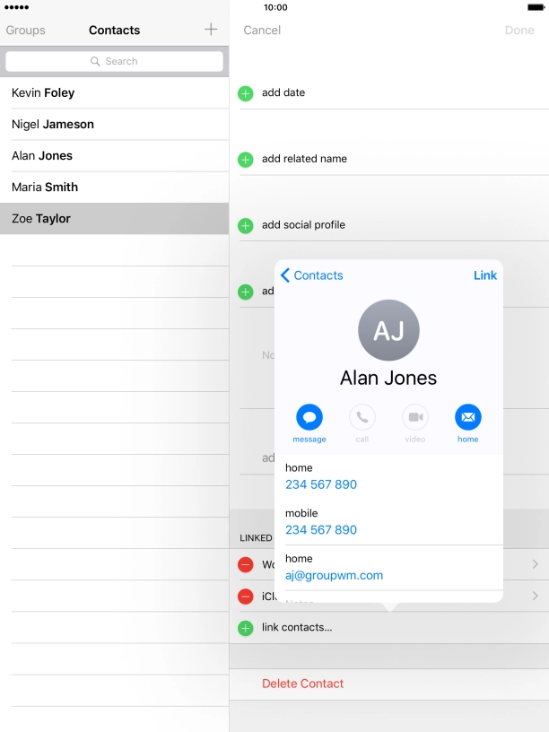
Task: Tap the home mail icon in popover
Action: (x=467, y=417)
